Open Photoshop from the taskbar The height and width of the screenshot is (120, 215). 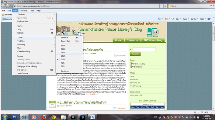tap(14, 117)
